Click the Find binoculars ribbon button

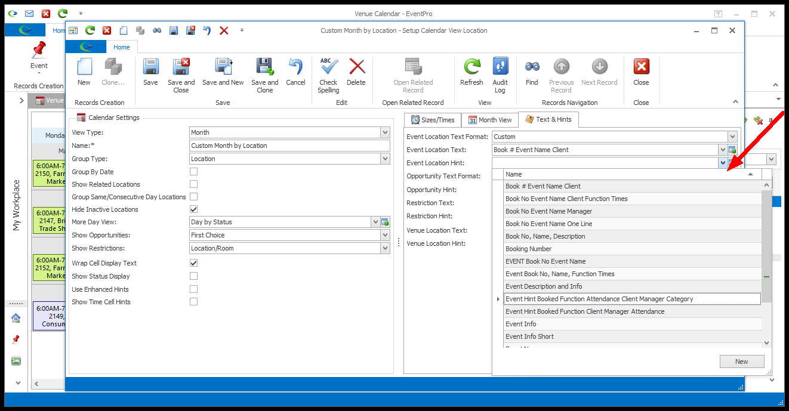pyautogui.click(x=532, y=72)
